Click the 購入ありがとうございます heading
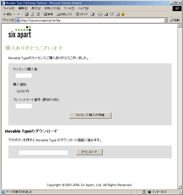 click(34, 48)
